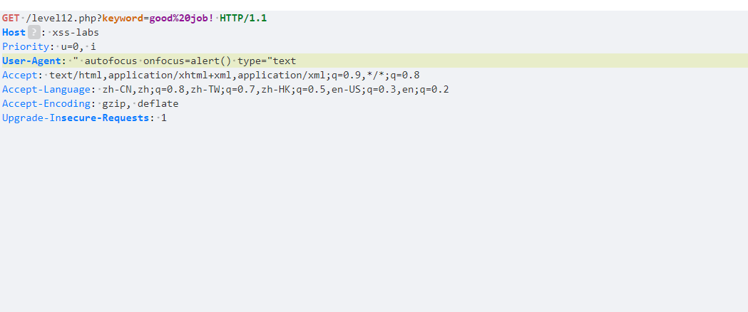This screenshot has height=312, width=748.
Task: Click the help badge next to Host
Action: [34, 32]
